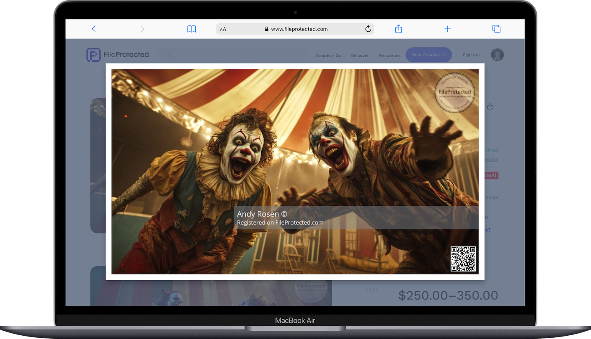Add a new tab with plus icon
Screen dimensions: 591x339
click(x=448, y=29)
